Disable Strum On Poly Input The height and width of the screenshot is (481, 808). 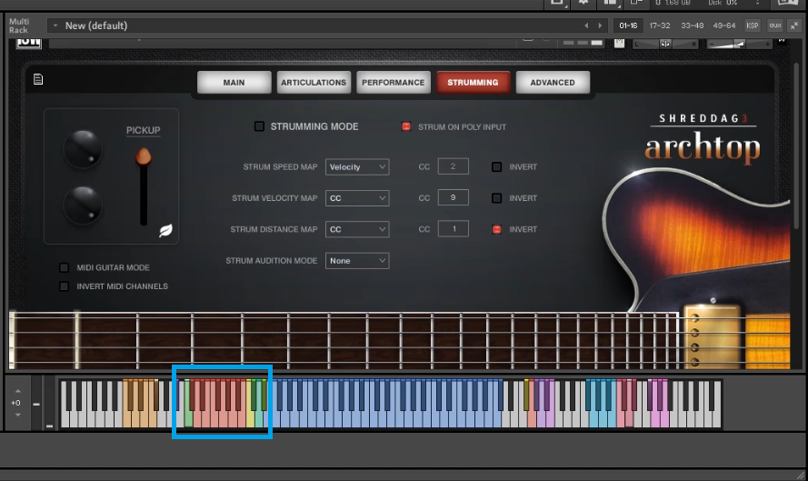(406, 126)
